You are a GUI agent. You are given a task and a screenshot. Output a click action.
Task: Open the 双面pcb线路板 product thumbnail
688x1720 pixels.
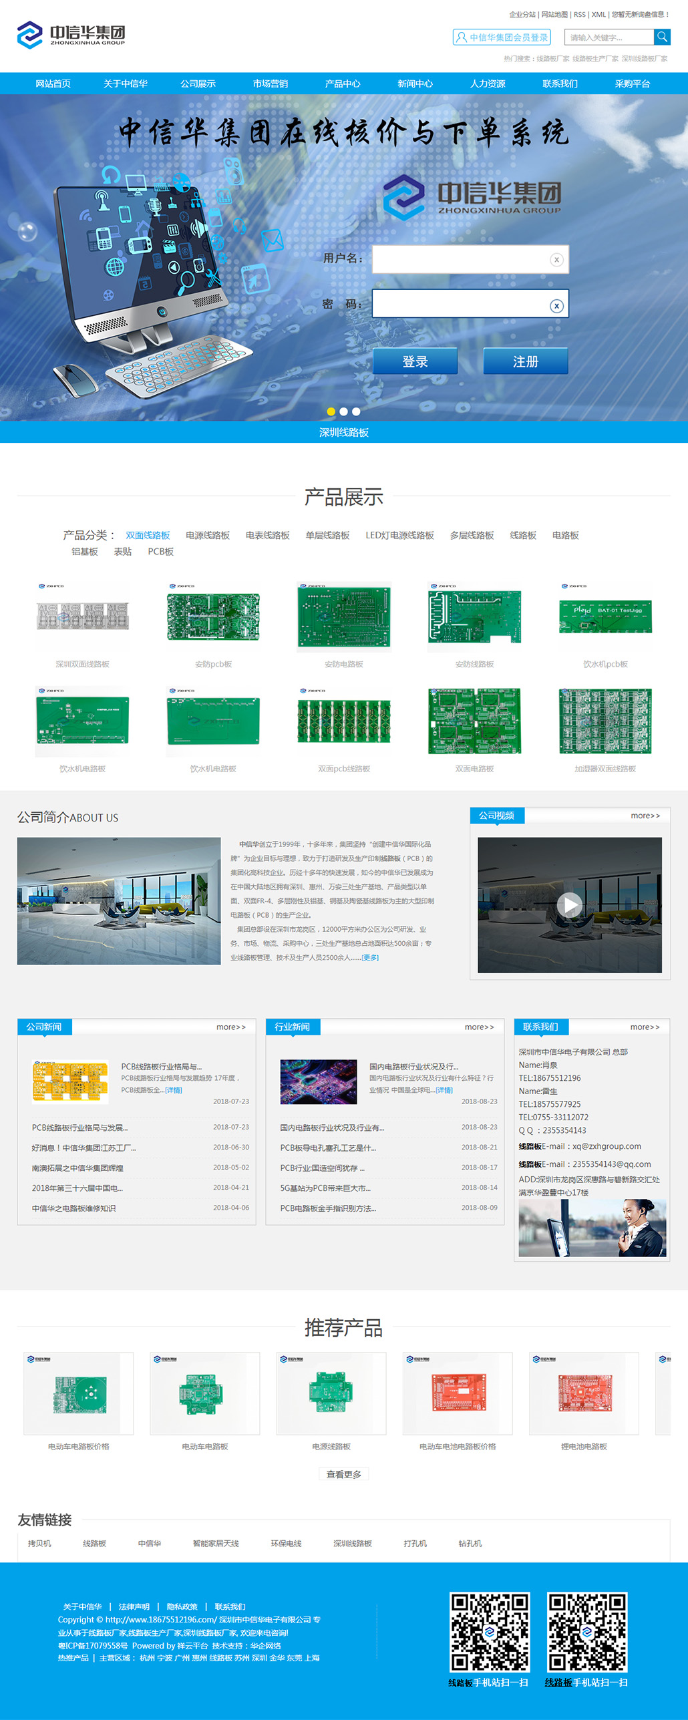coord(344,721)
